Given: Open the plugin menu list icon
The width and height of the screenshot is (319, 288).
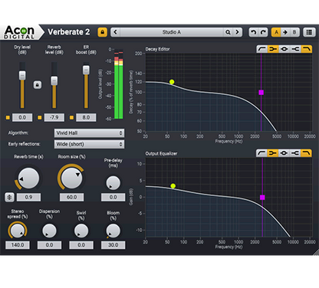Looking at the screenshot, I should [x=309, y=32].
